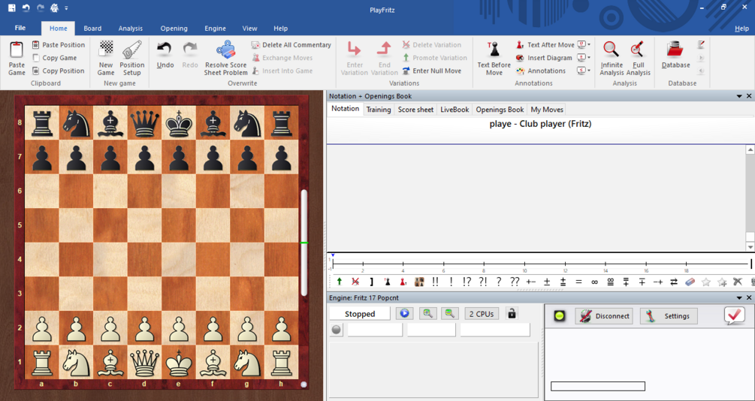Click the evaluation bar beside the board
Screen dimensions: 755x401
304,243
